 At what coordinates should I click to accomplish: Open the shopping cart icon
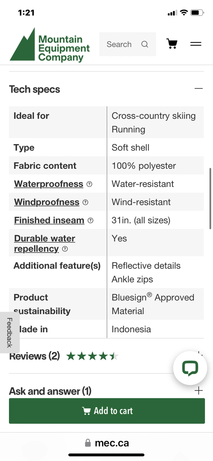click(172, 44)
